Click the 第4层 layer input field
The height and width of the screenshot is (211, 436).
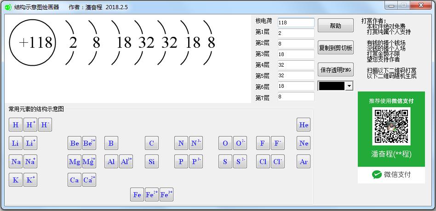[296, 65]
